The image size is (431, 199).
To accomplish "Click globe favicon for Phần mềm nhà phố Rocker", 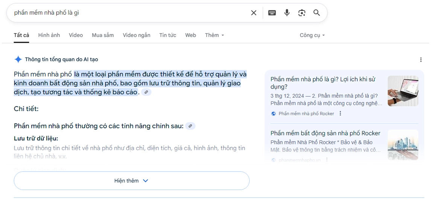I will click(273, 113).
